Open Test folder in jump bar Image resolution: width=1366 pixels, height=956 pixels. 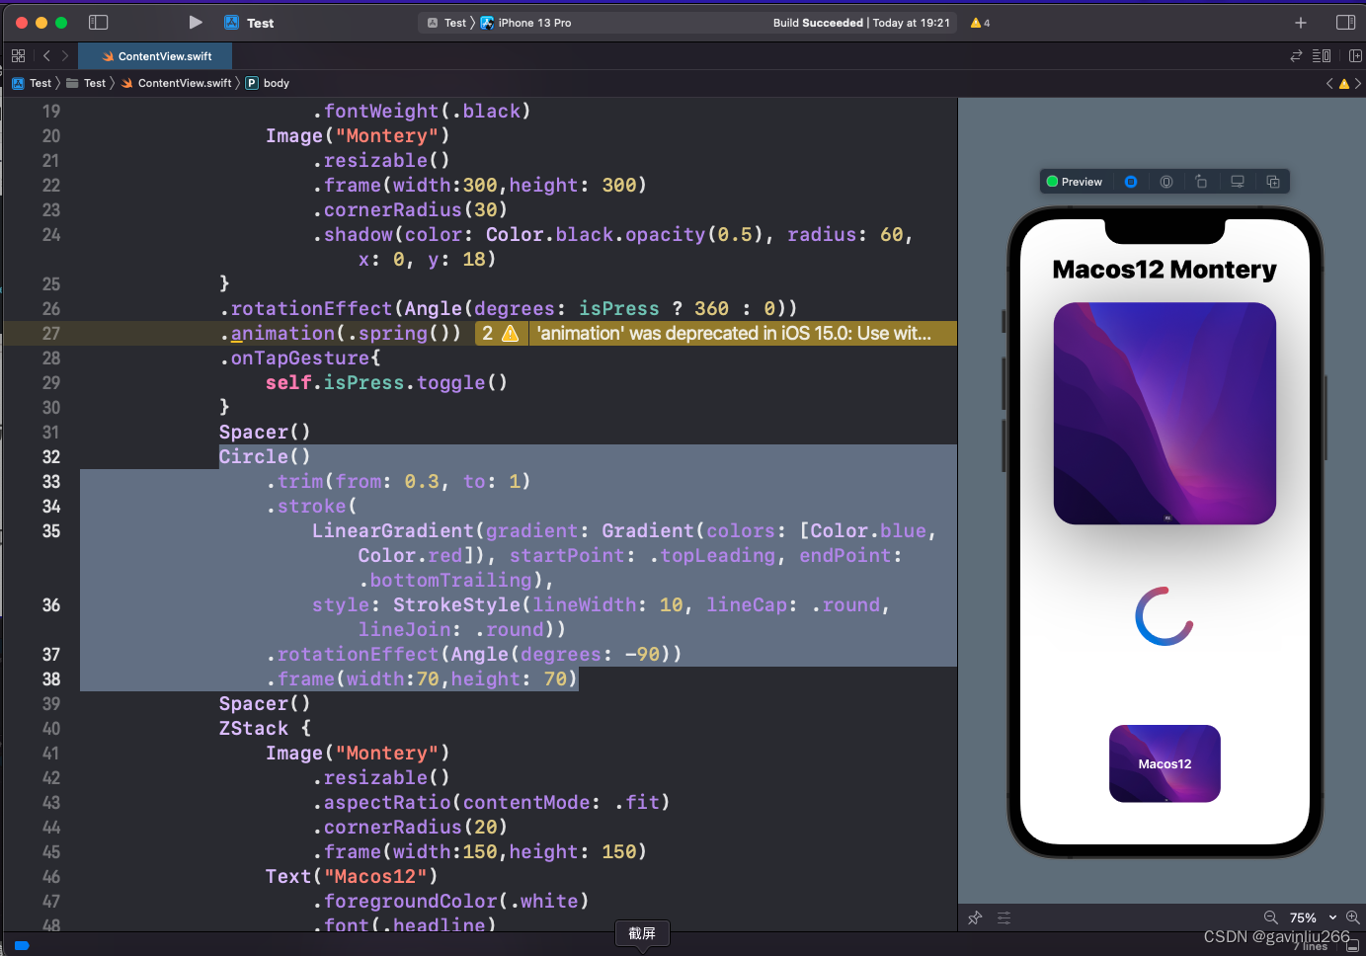tap(87, 83)
